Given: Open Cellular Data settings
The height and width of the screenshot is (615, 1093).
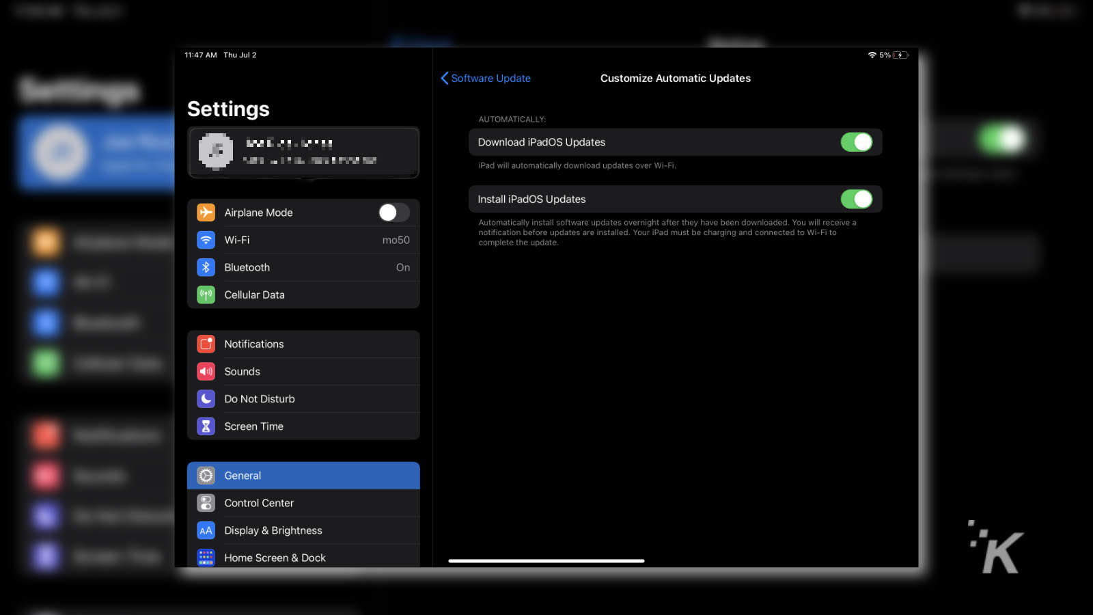Looking at the screenshot, I should (x=303, y=295).
